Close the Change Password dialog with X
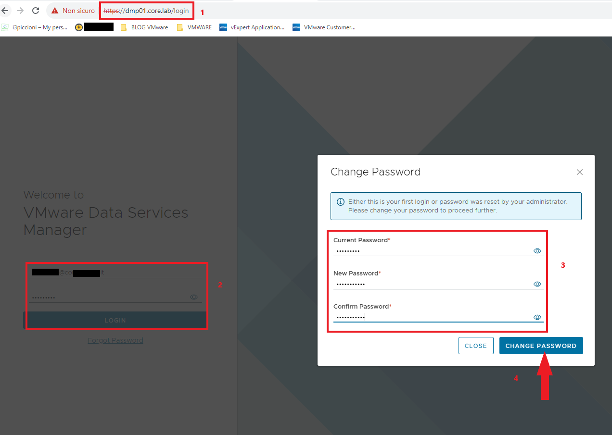Screen dimensions: 612x435 pos(580,172)
